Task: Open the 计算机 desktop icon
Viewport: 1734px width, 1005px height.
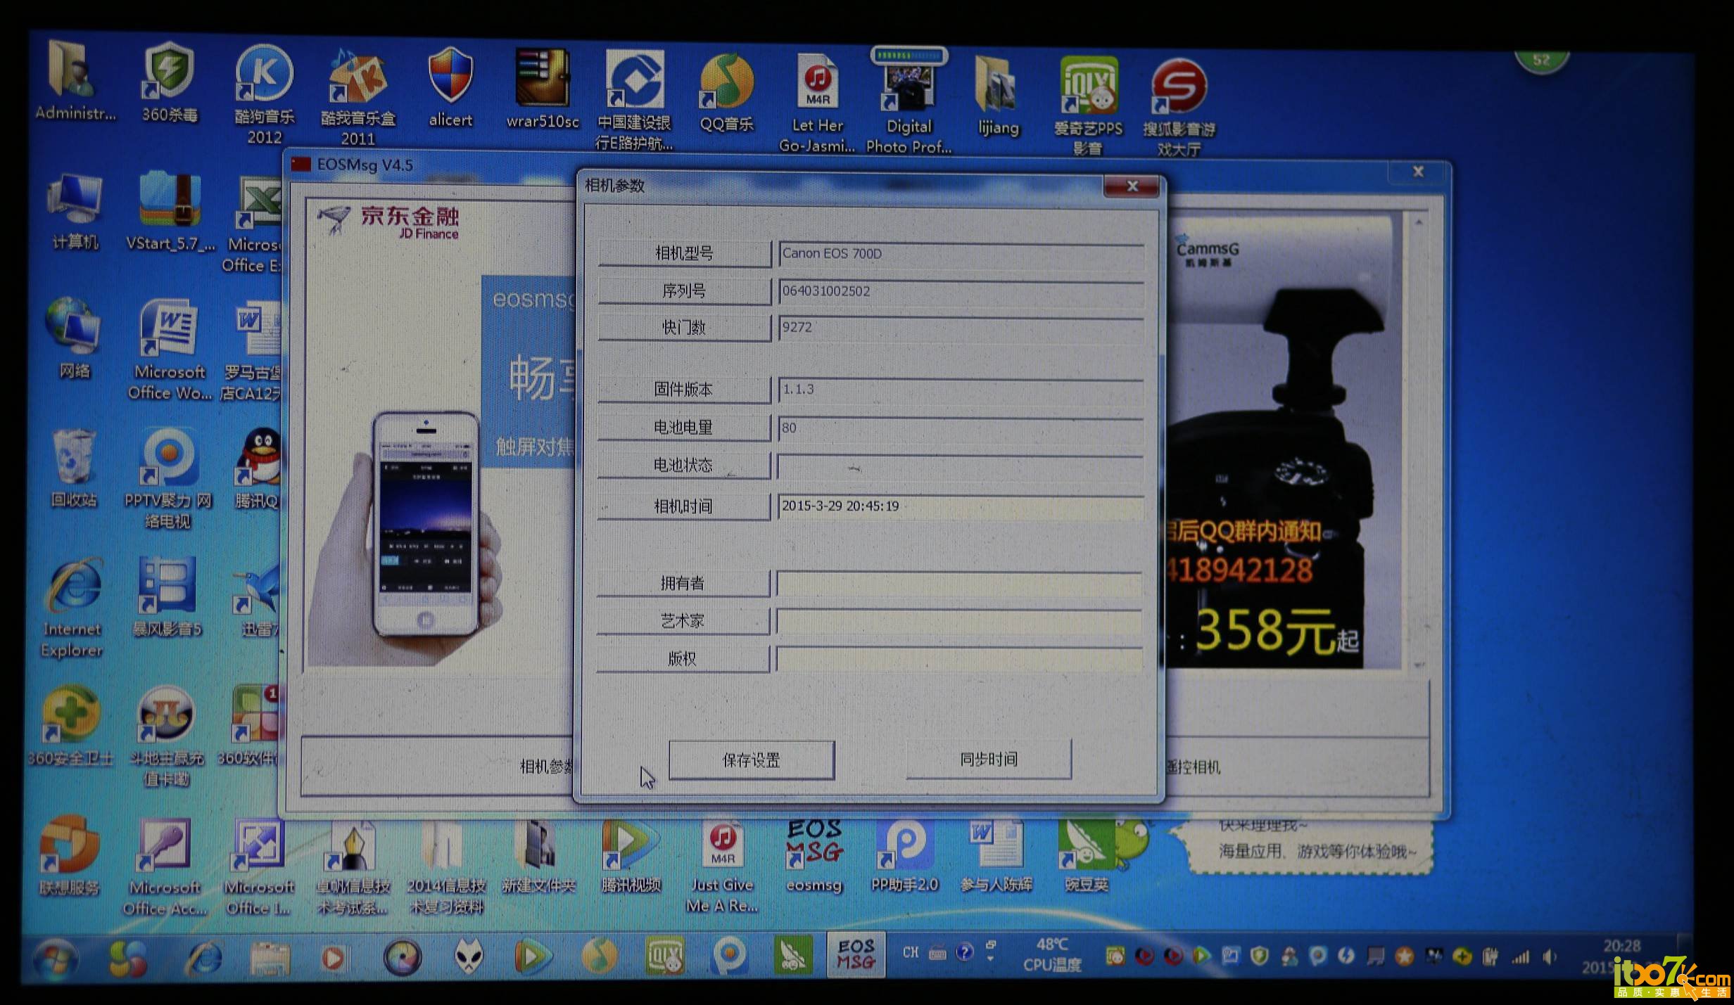Action: tap(75, 211)
